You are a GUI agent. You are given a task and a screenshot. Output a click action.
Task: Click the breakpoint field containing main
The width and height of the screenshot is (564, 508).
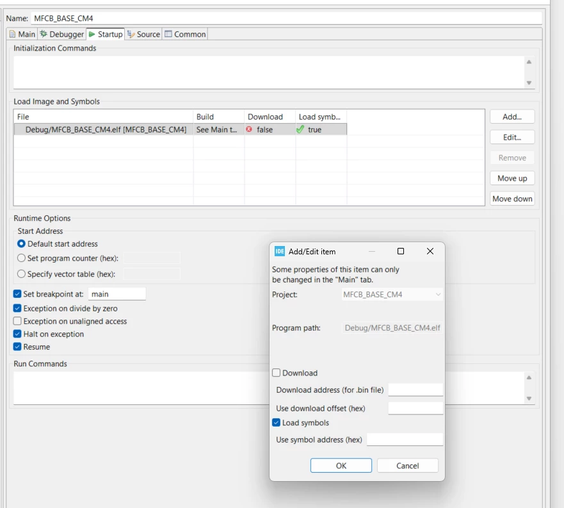pos(117,294)
